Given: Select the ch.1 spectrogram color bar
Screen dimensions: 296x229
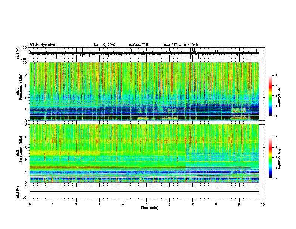Looking at the screenshot, I should point(270,96).
